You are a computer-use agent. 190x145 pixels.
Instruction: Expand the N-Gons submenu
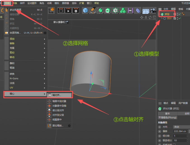(x=26, y=79)
